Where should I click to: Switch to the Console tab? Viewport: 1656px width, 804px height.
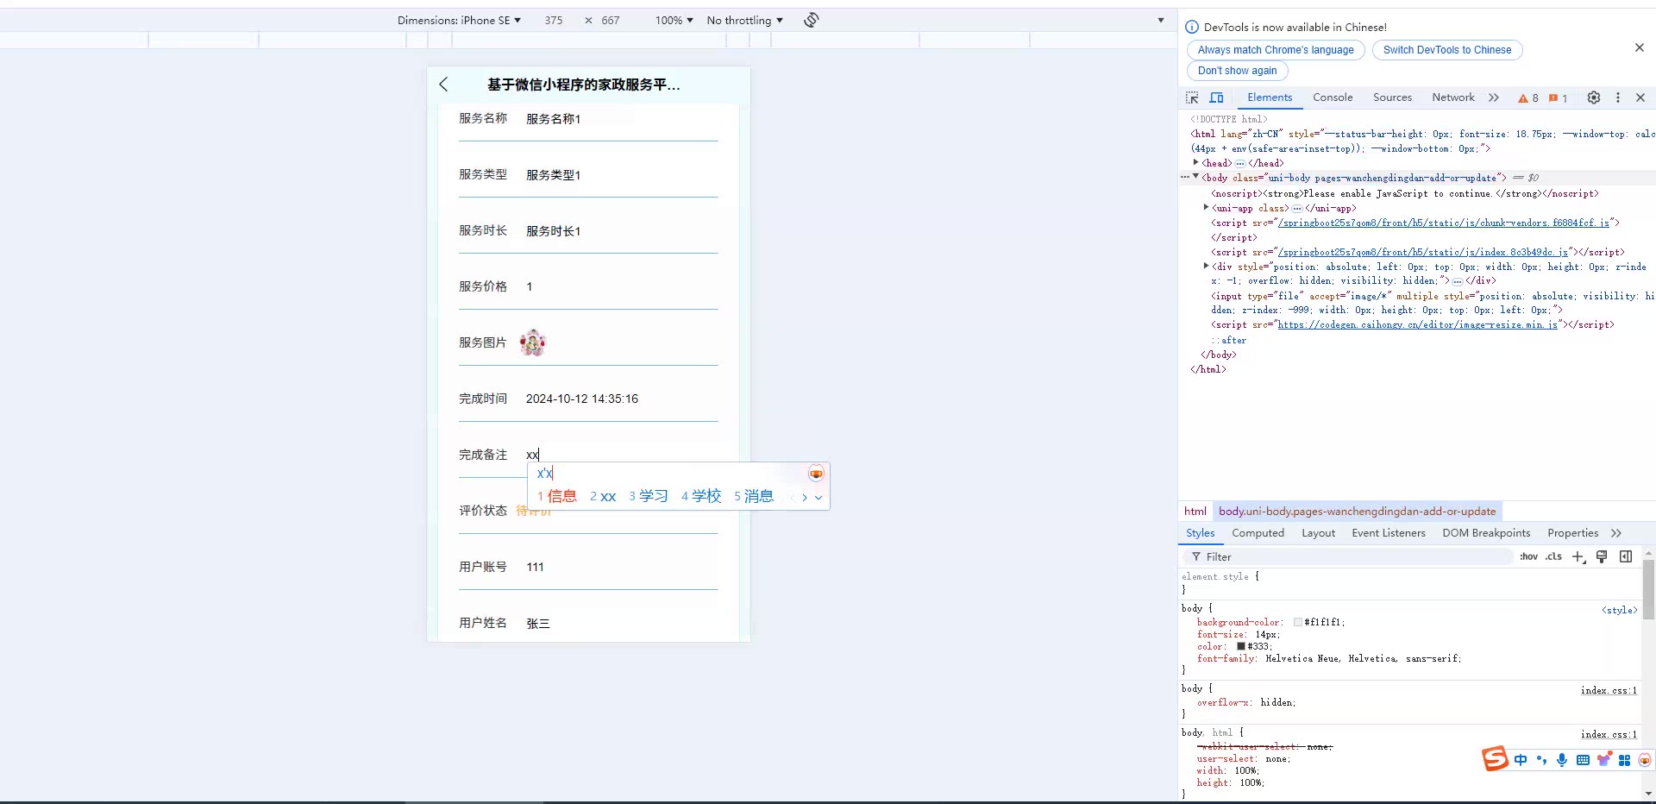1332,97
